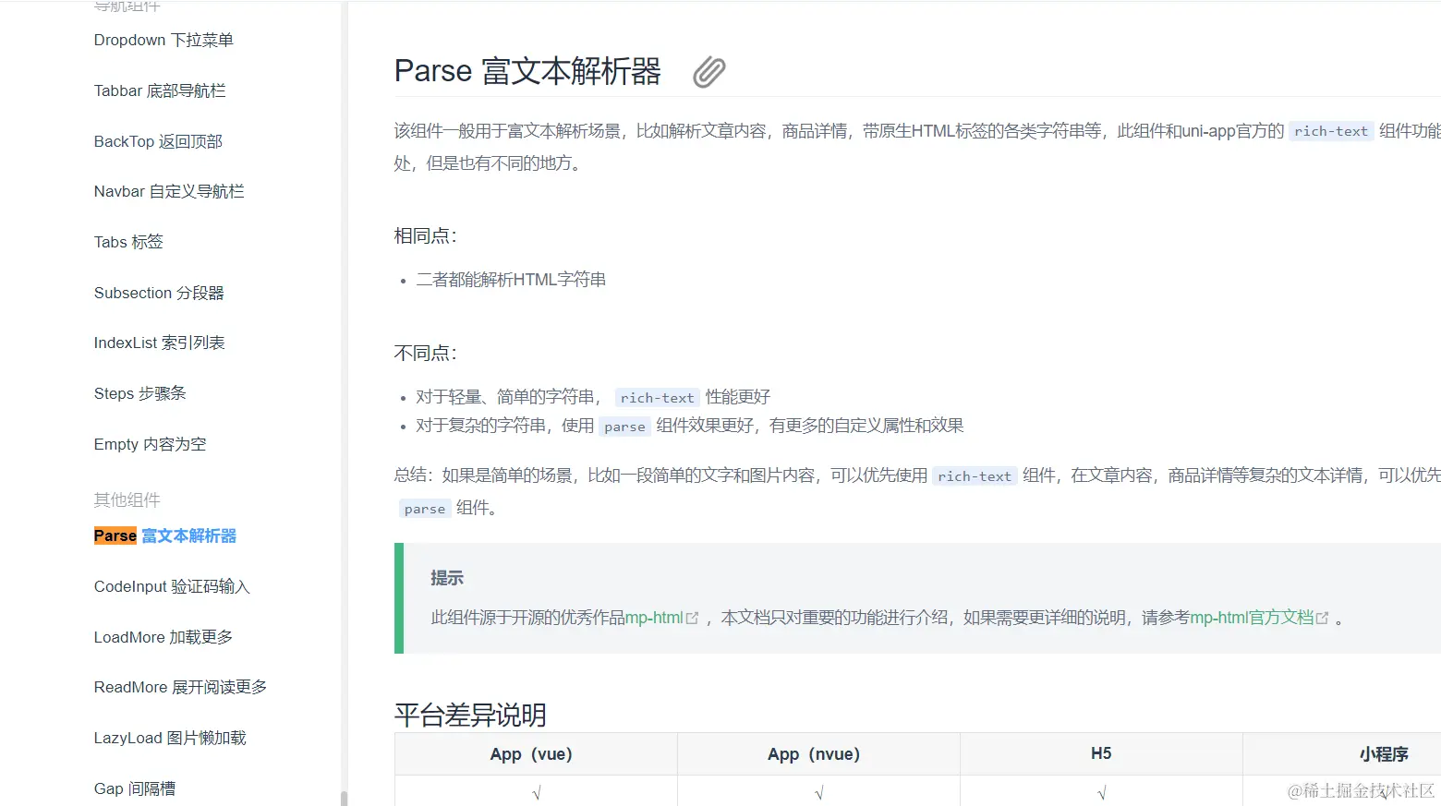Click the sidebar scrollbar thumb
This screenshot has height=806, width=1441.
click(344, 799)
